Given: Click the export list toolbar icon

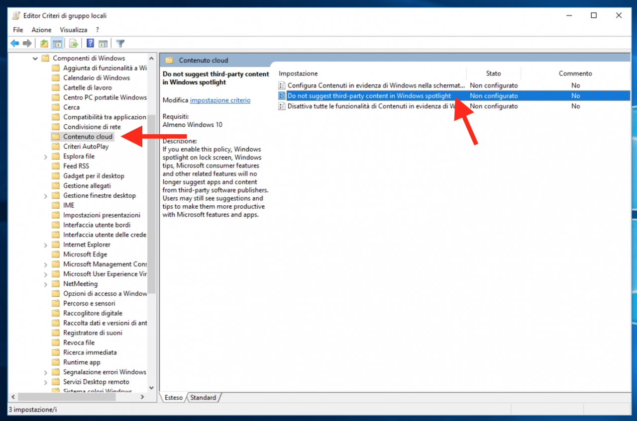Looking at the screenshot, I should click(x=73, y=43).
